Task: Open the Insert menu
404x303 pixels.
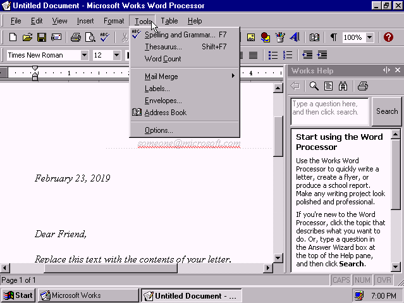Action: coord(85,21)
